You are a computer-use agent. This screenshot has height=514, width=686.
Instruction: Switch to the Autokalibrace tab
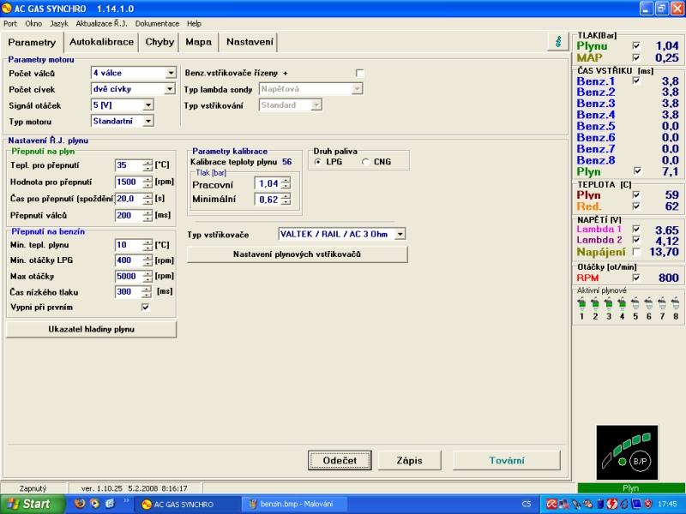click(x=101, y=42)
